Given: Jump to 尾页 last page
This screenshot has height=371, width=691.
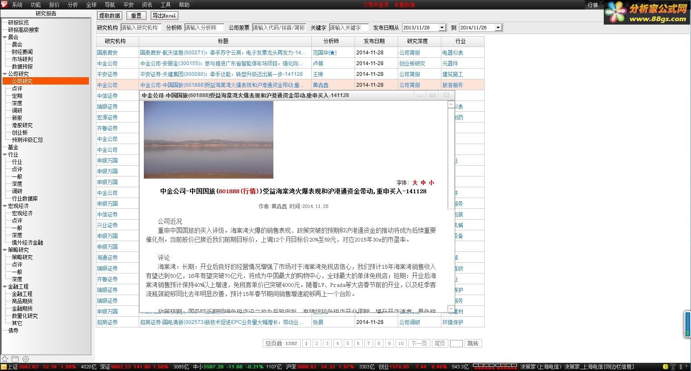Looking at the screenshot, I should point(440,343).
